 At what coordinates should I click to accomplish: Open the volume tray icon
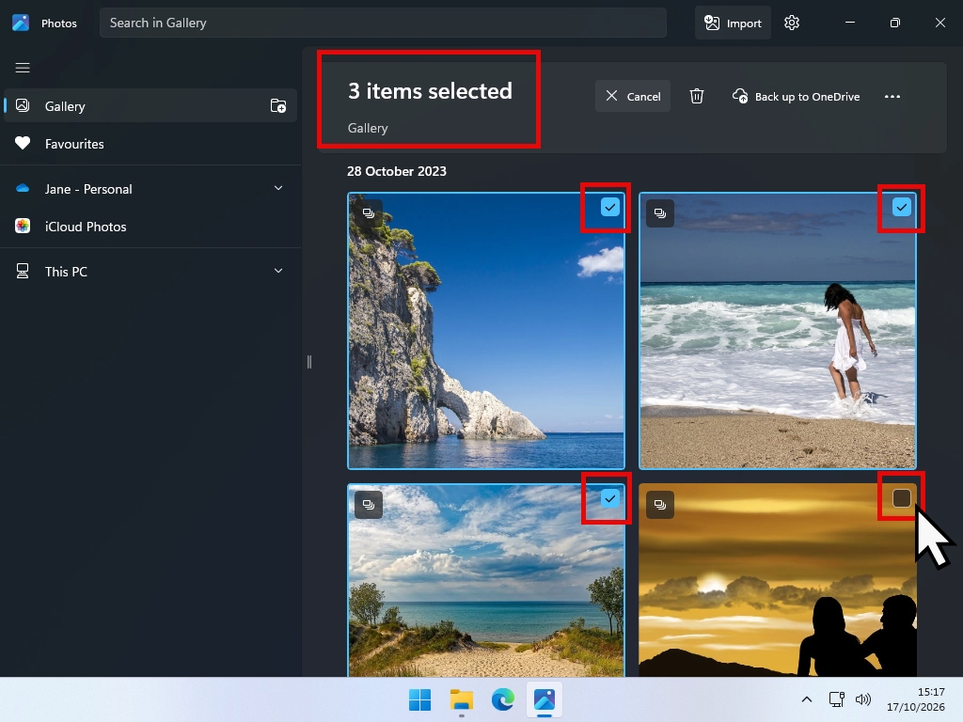[x=863, y=699]
